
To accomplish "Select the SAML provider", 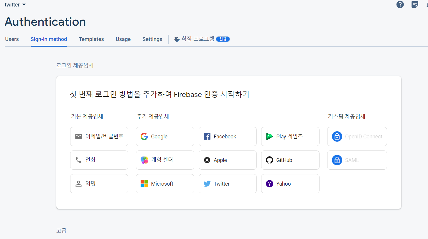I will point(357,160).
